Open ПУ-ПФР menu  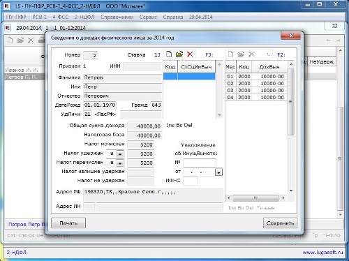[16, 17]
